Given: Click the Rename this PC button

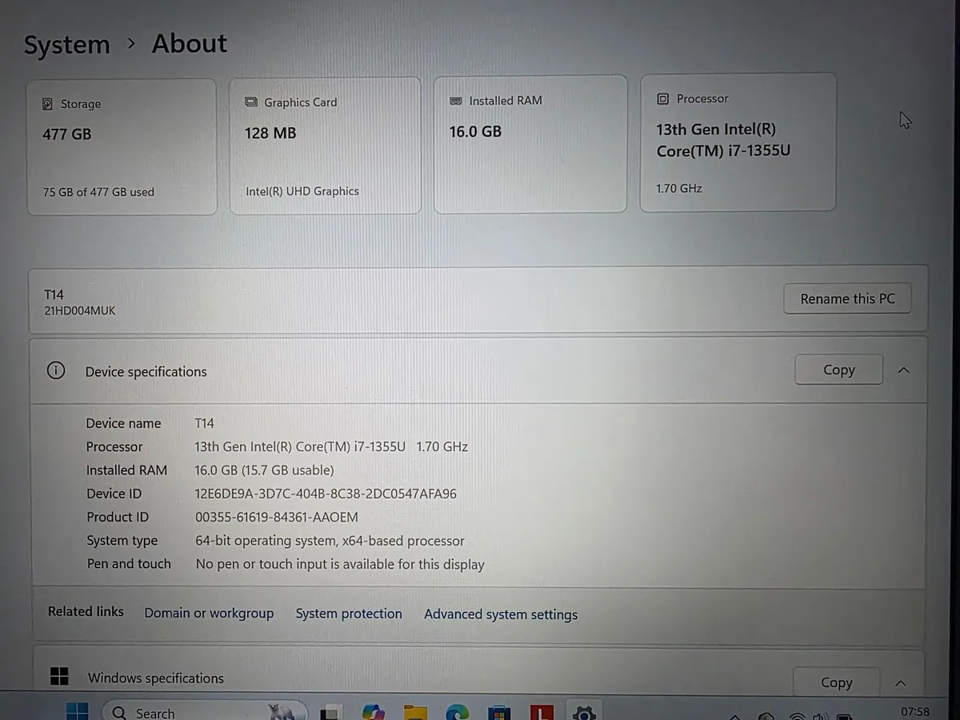Looking at the screenshot, I should coord(847,298).
